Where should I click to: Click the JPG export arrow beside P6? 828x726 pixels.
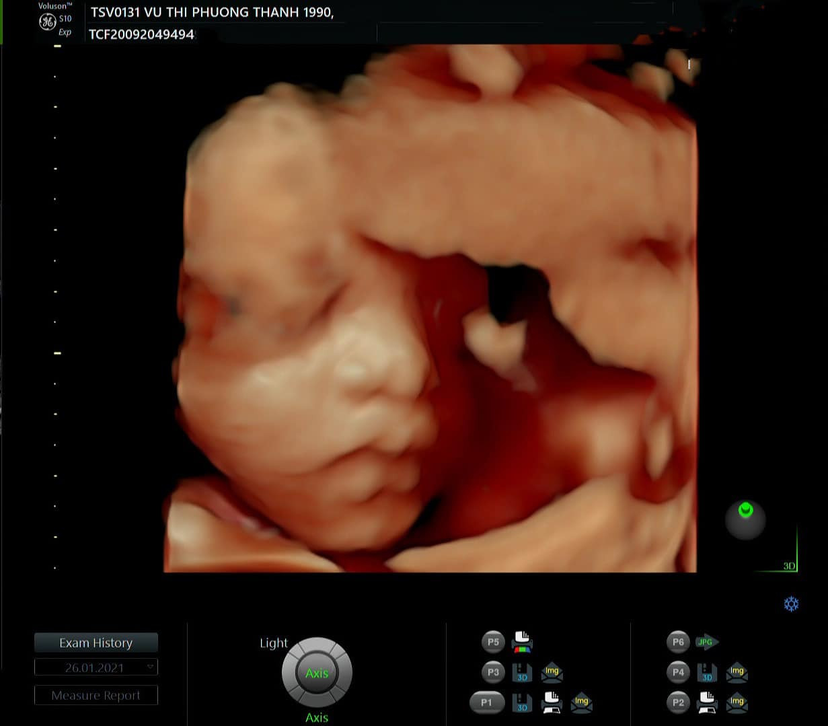(706, 642)
